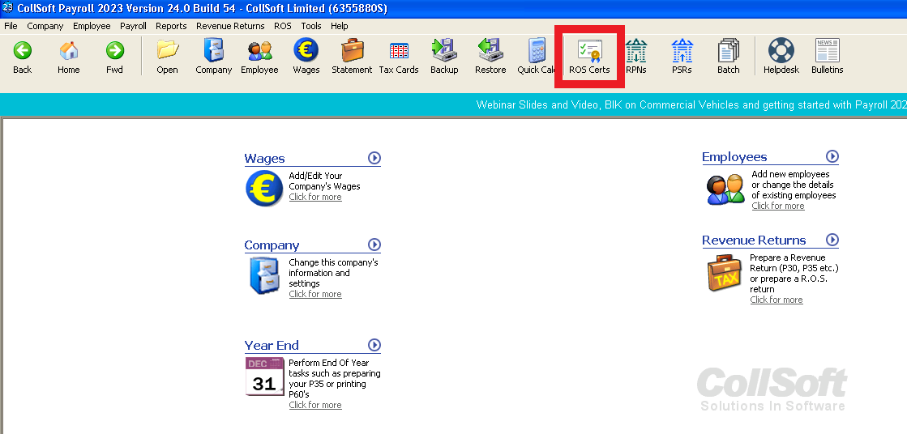
Task: Click the PSRs toolbar icon
Action: tap(682, 55)
